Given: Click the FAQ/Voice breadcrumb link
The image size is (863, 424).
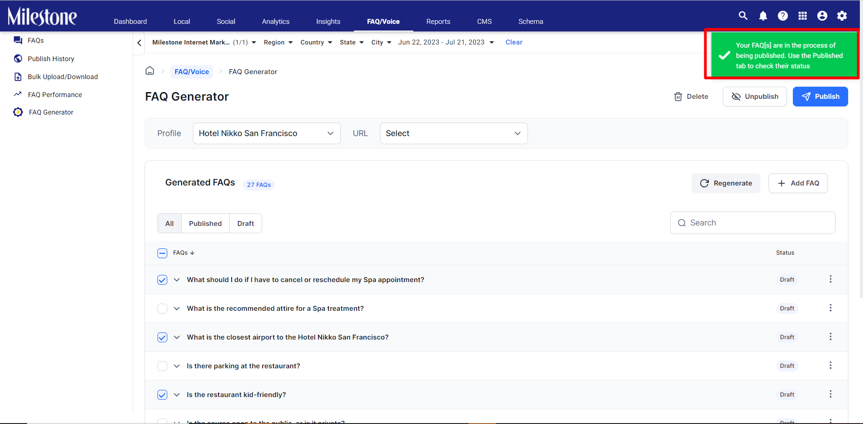Looking at the screenshot, I should [192, 71].
